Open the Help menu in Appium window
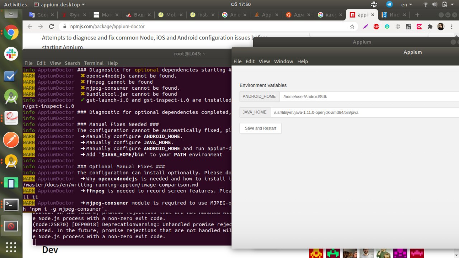The height and width of the screenshot is (258, 459). (x=303, y=61)
